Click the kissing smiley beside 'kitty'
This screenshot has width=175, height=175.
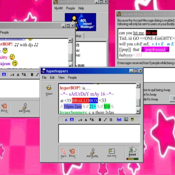click(12, 57)
